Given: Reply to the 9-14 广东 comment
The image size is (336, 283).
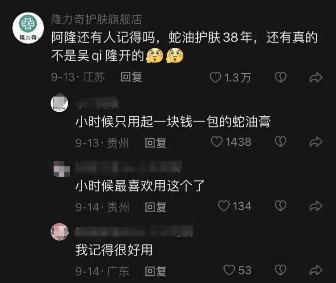Looking at the screenshot, I should [155, 271].
